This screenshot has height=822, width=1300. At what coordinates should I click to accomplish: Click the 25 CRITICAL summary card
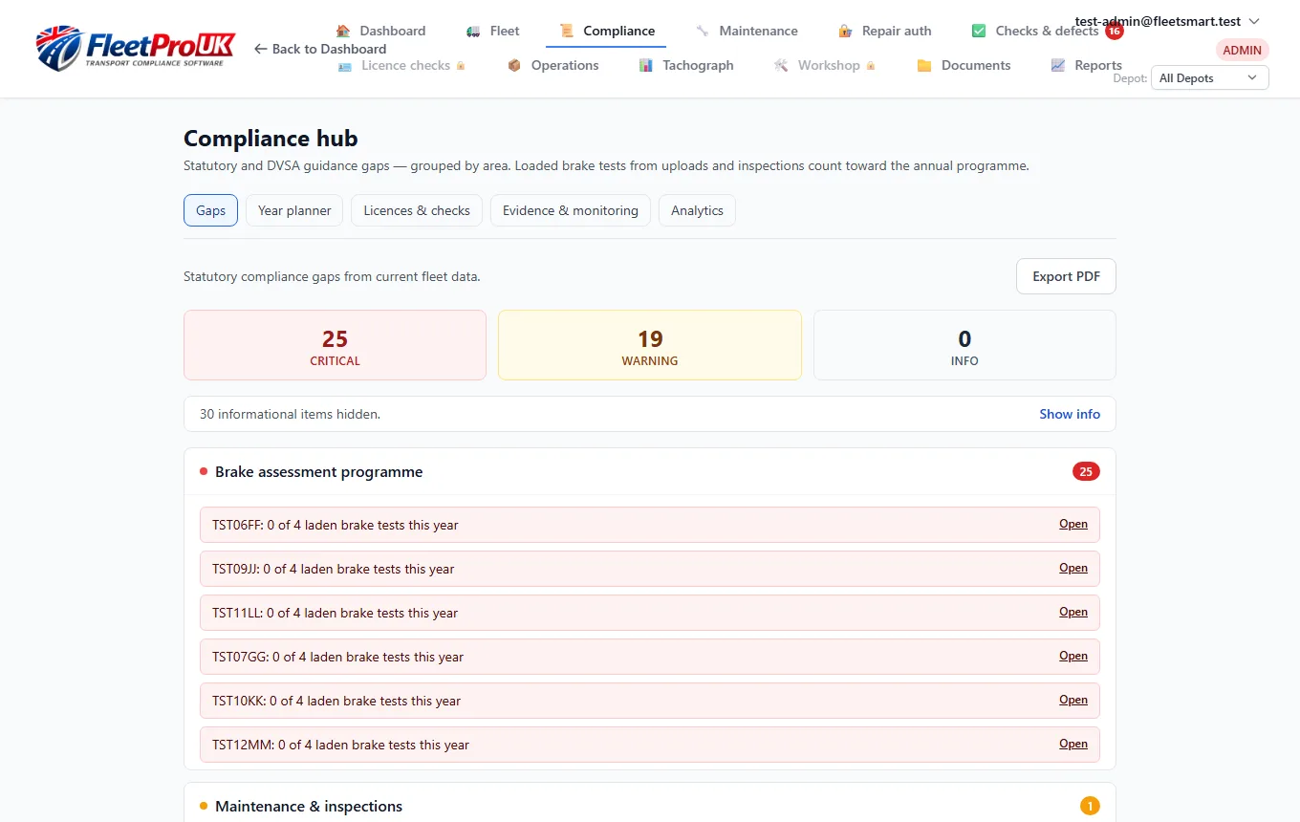pos(335,345)
